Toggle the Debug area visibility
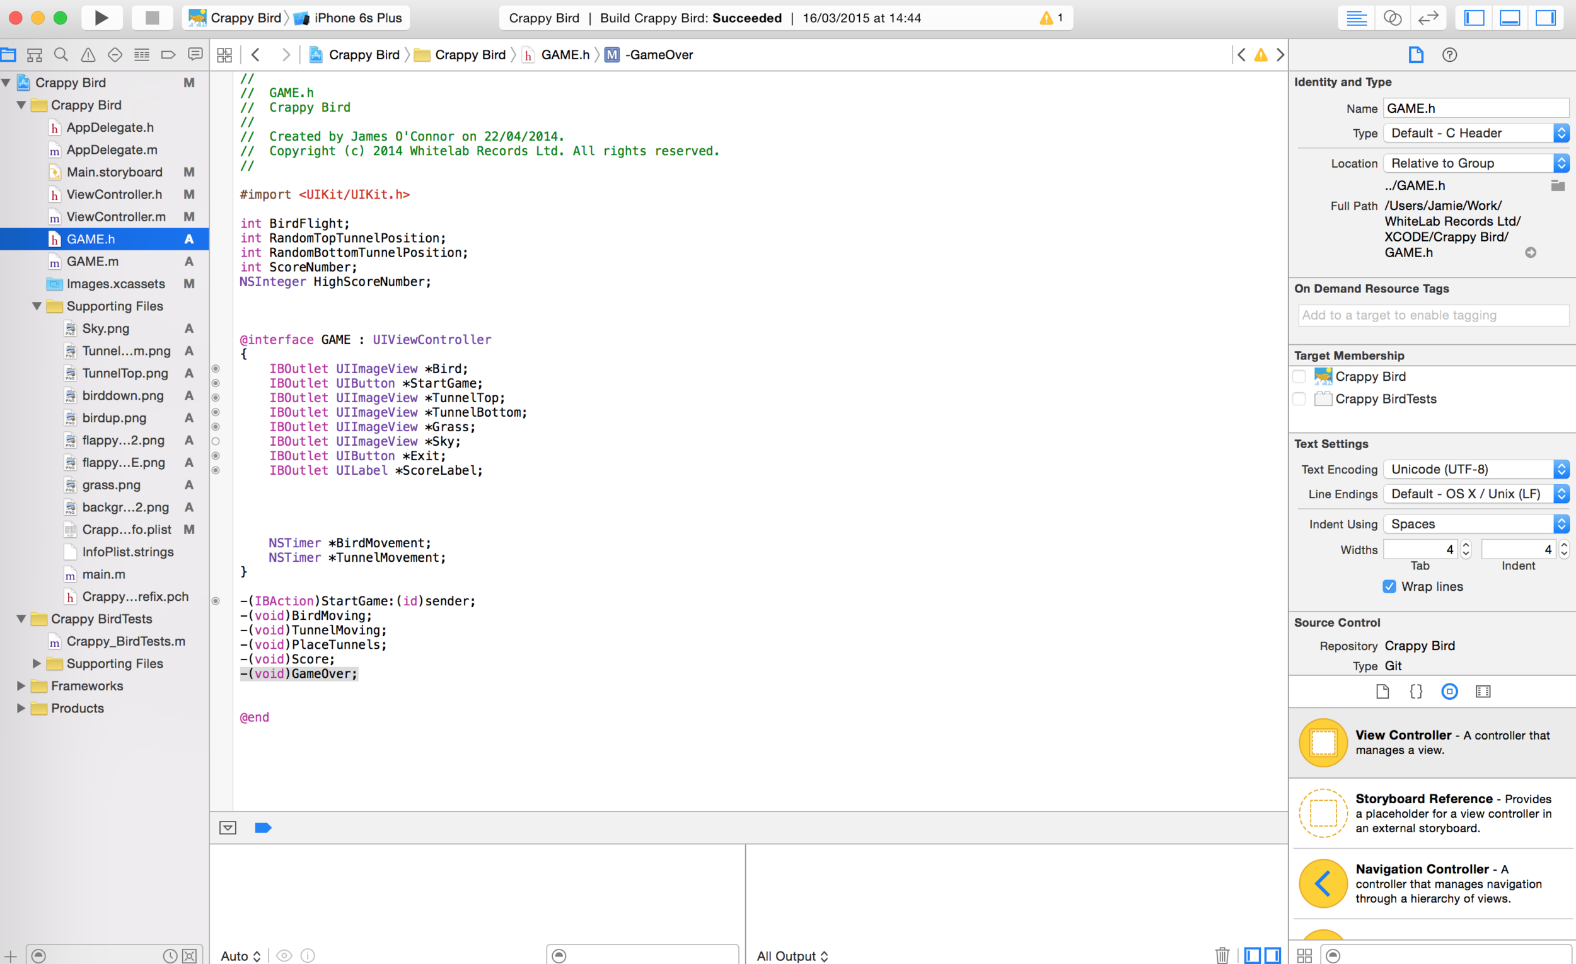Image resolution: width=1576 pixels, height=964 pixels. pyautogui.click(x=1509, y=18)
